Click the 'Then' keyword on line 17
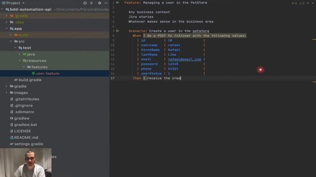Viewport: 316px width, 177px height. (x=137, y=78)
